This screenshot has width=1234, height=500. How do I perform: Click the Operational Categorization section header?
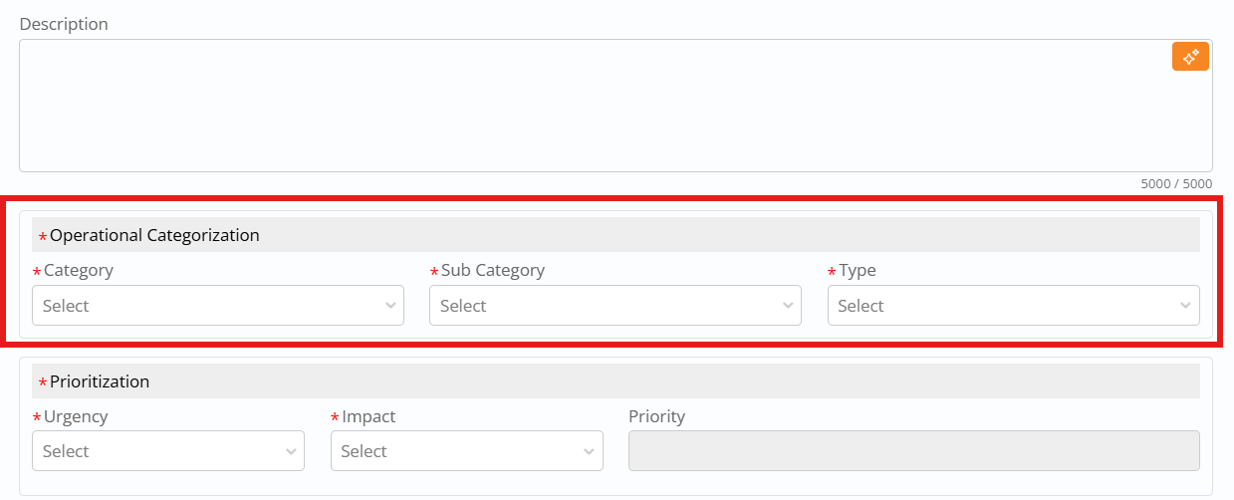coord(154,235)
